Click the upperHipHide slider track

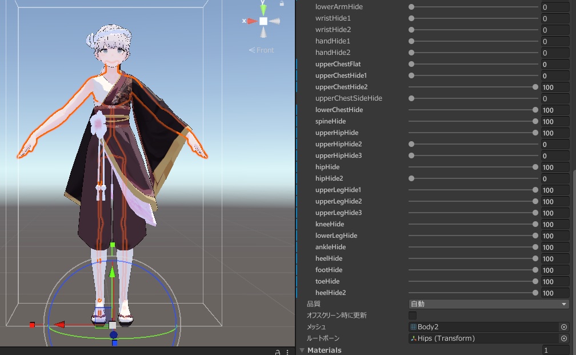tap(474, 132)
